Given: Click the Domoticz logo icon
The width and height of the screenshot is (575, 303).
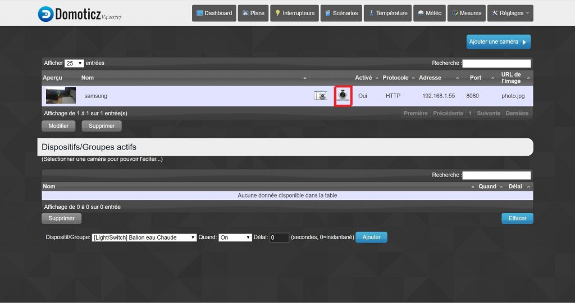Looking at the screenshot, I should [45, 14].
